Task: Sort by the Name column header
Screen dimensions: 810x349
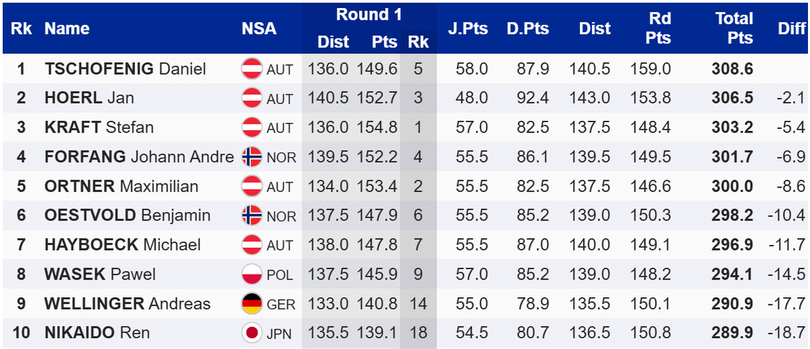Action: [x=67, y=28]
